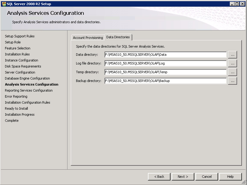This screenshot has width=247, height=185.
Task: Select the Data Directories tab
Action: tap(118, 37)
